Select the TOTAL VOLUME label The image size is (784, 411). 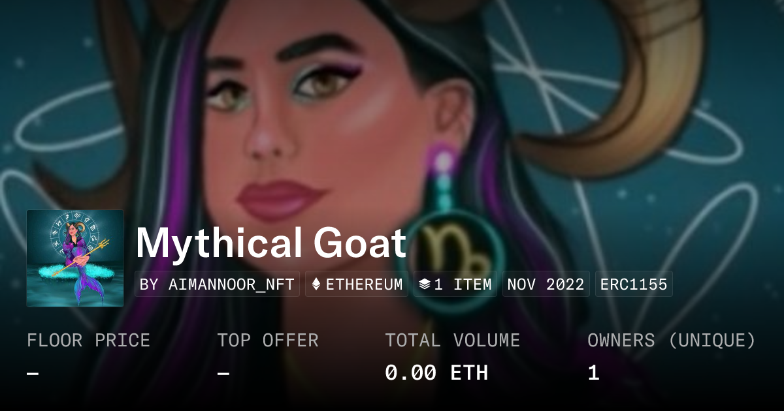(453, 341)
